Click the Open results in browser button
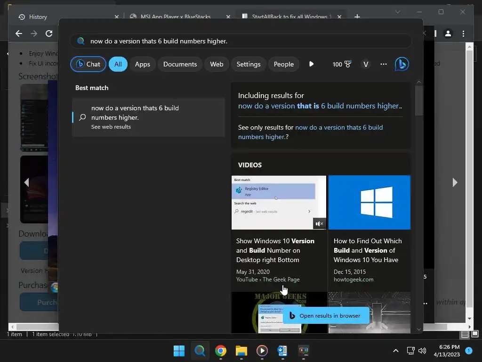The width and height of the screenshot is (482, 362). point(326,315)
